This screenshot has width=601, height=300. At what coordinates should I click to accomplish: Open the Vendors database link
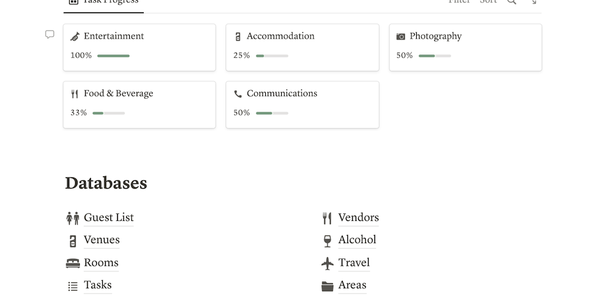coord(358,217)
